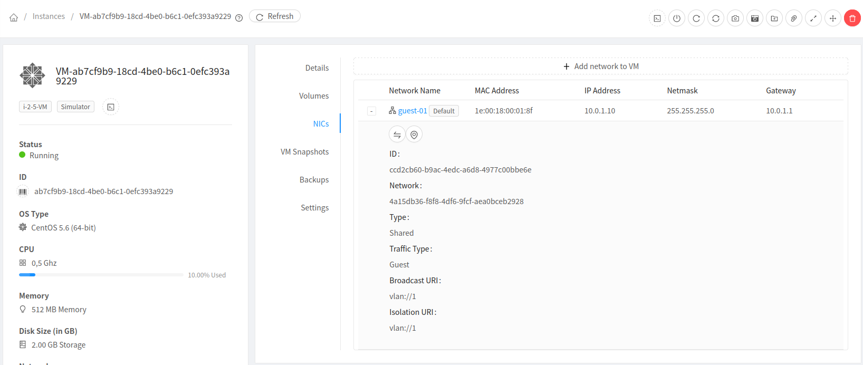Click the network icon before guest-01
Viewport: 863px width, 365px height.
click(x=392, y=111)
